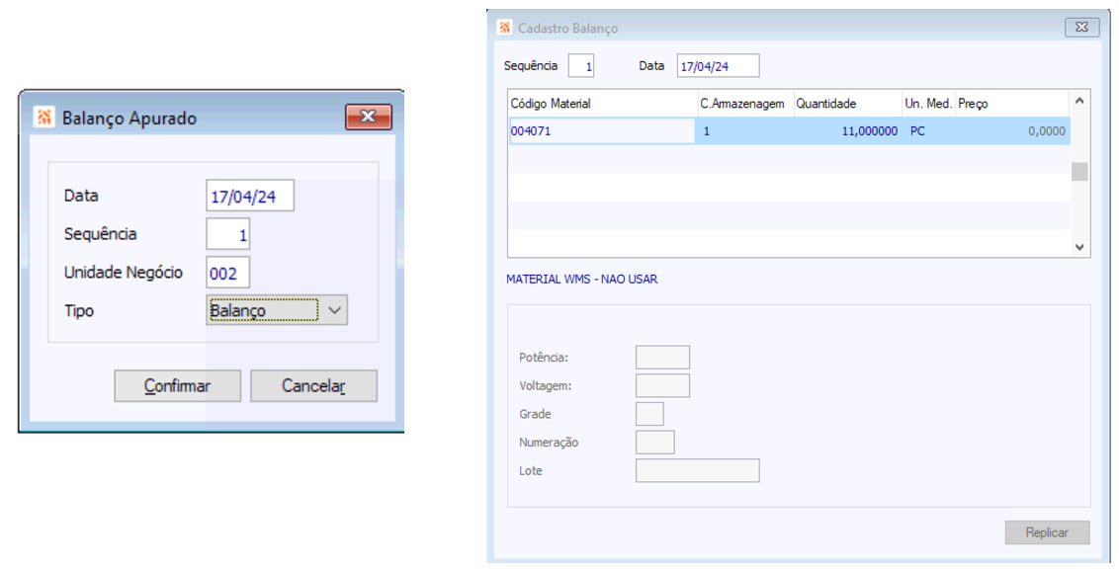Close the Balanço Apurado dialog
The width and height of the screenshot is (1119, 571).
(x=369, y=117)
